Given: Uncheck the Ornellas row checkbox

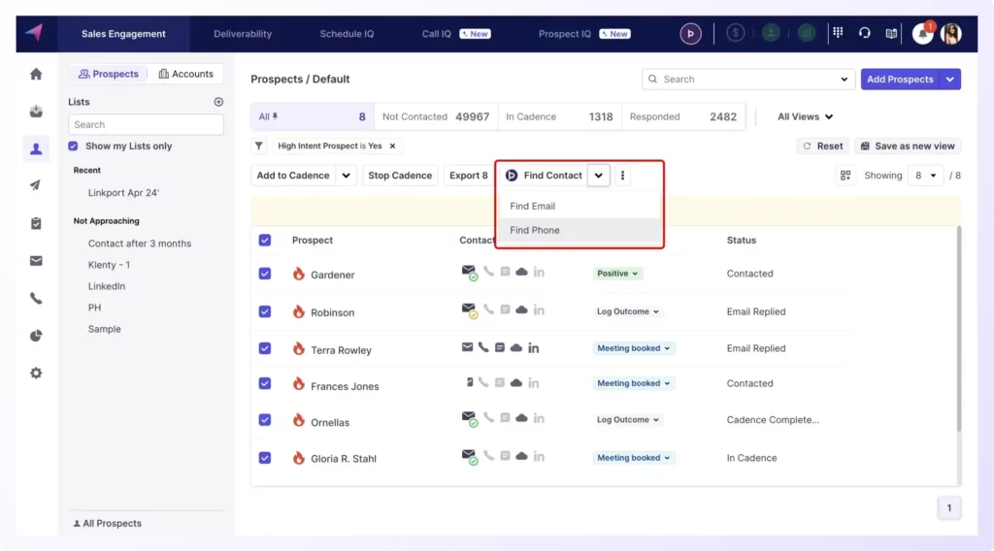Looking at the screenshot, I should [x=265, y=420].
